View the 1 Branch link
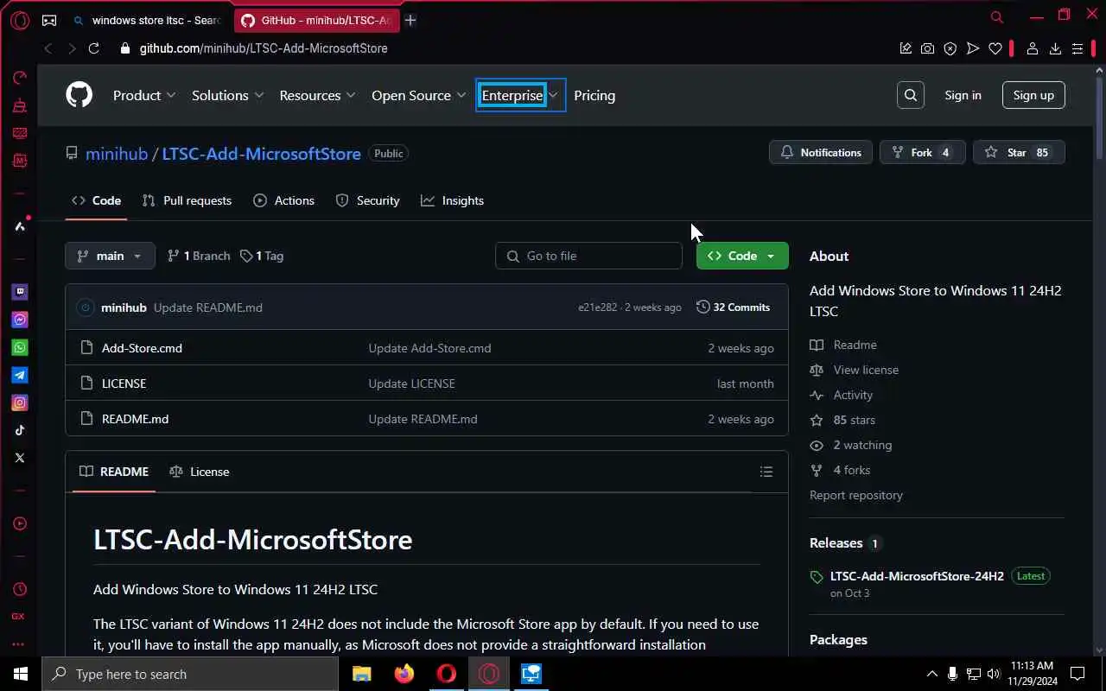The height and width of the screenshot is (691, 1106). coord(199,256)
